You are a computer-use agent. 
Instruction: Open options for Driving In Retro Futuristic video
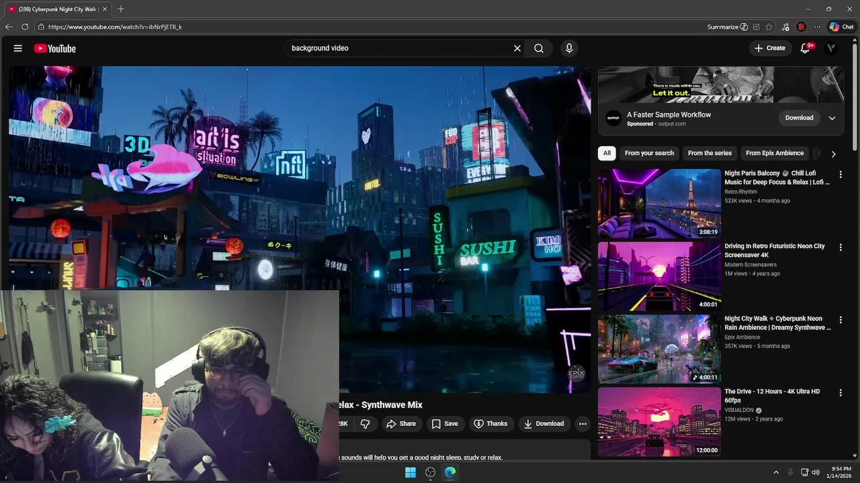click(x=840, y=248)
